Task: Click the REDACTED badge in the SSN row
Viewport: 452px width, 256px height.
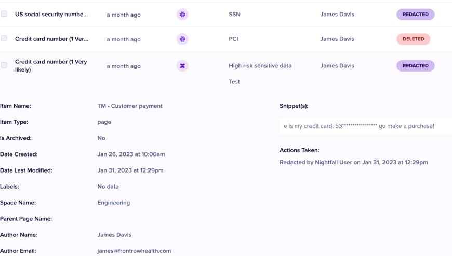Action: click(x=415, y=15)
